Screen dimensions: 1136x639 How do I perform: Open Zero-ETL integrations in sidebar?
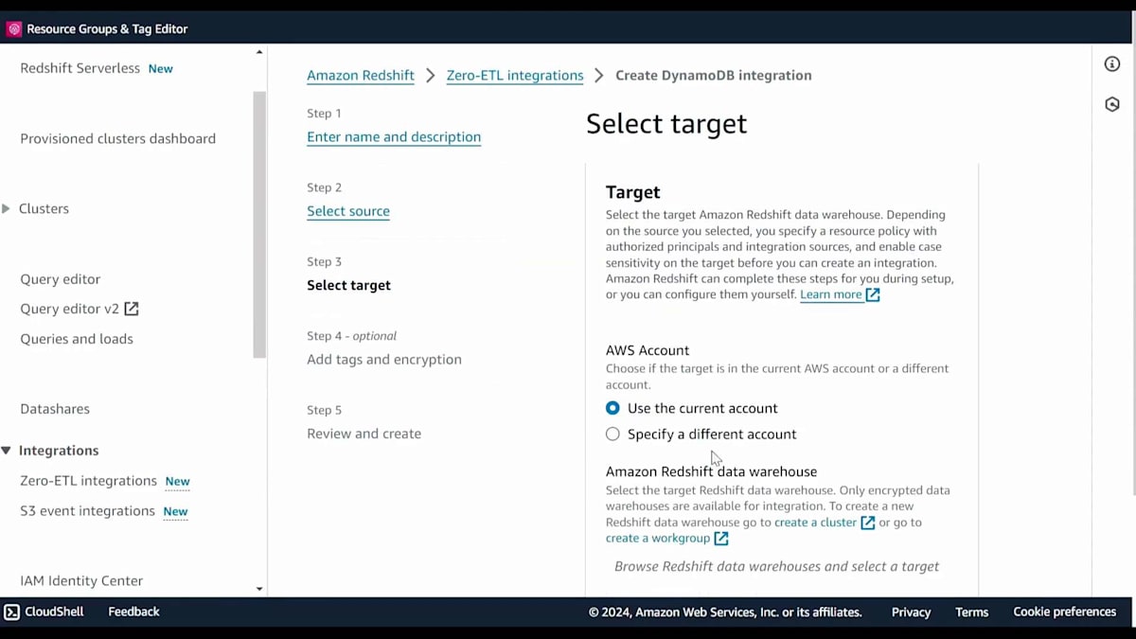coord(88,481)
